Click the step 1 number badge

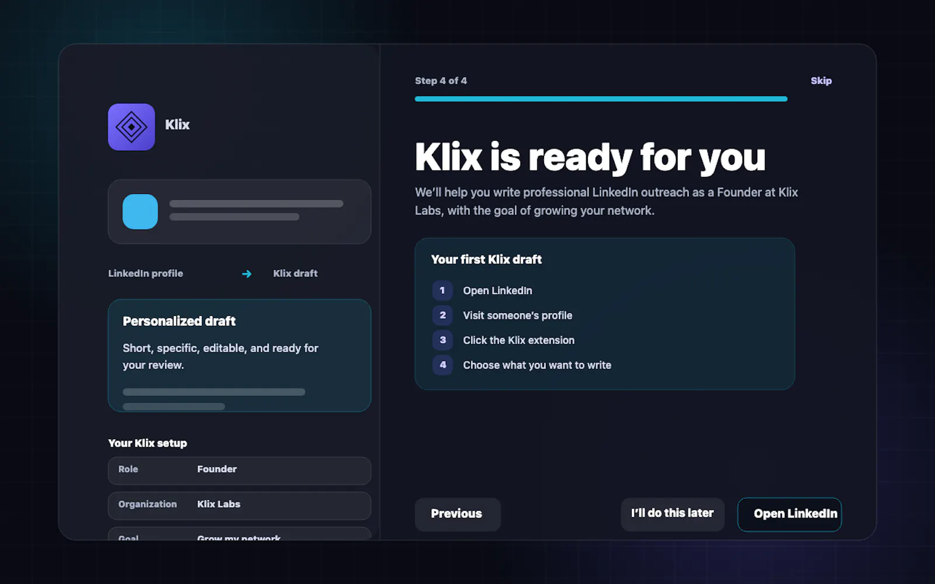[x=442, y=290]
